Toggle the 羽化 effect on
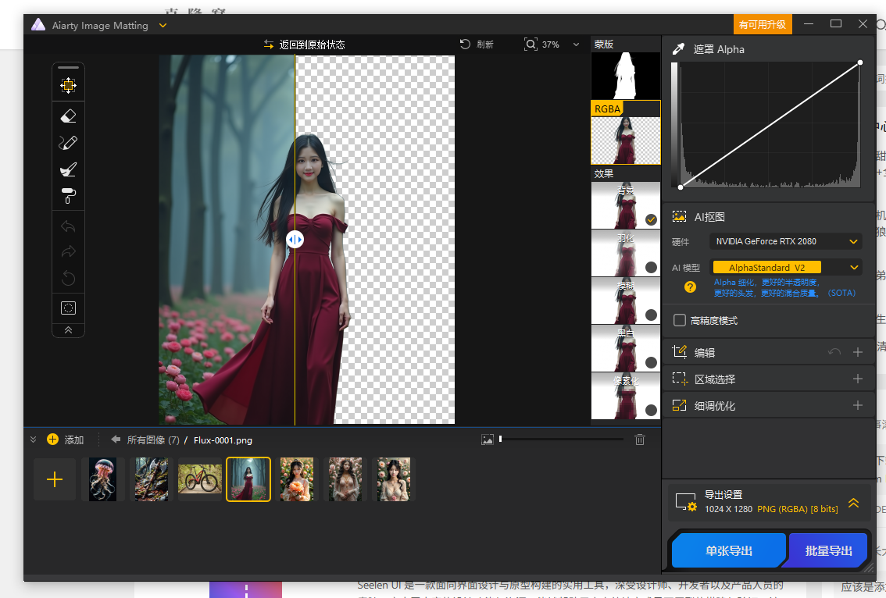The image size is (886, 598). pyautogui.click(x=651, y=267)
